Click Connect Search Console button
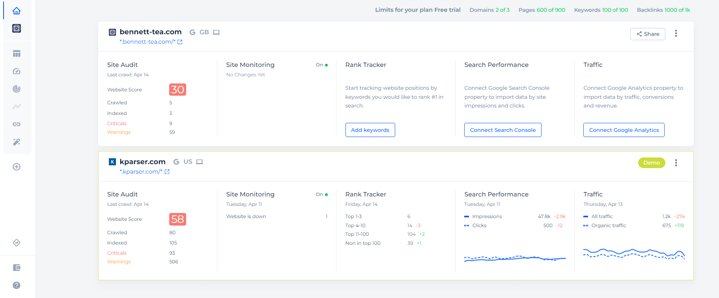This screenshot has width=719, height=298. (502, 130)
